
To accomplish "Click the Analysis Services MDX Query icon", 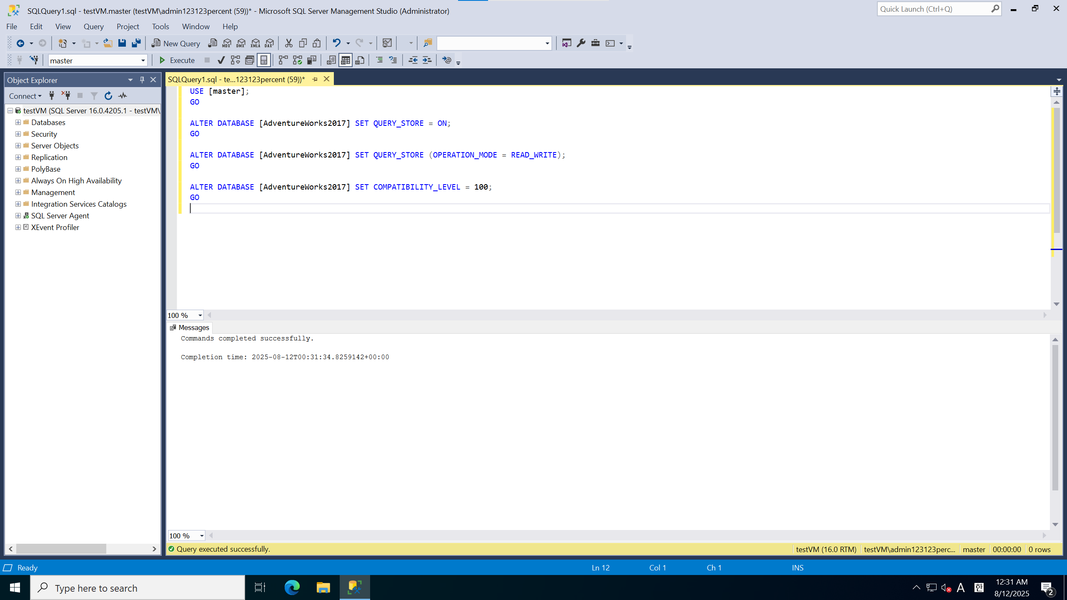I will click(227, 43).
